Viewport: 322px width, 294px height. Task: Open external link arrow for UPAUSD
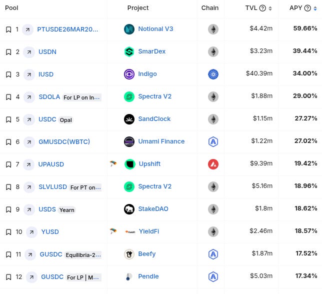point(28,164)
